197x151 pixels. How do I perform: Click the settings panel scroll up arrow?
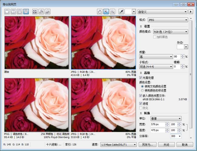tap(191, 18)
